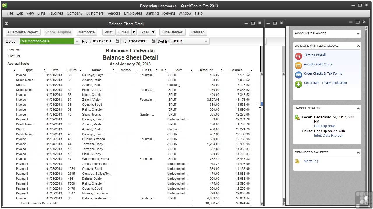The width and height of the screenshot is (373, 209).
Task: Open the Balance Sheet Detail window menu icon
Action: click(6, 24)
